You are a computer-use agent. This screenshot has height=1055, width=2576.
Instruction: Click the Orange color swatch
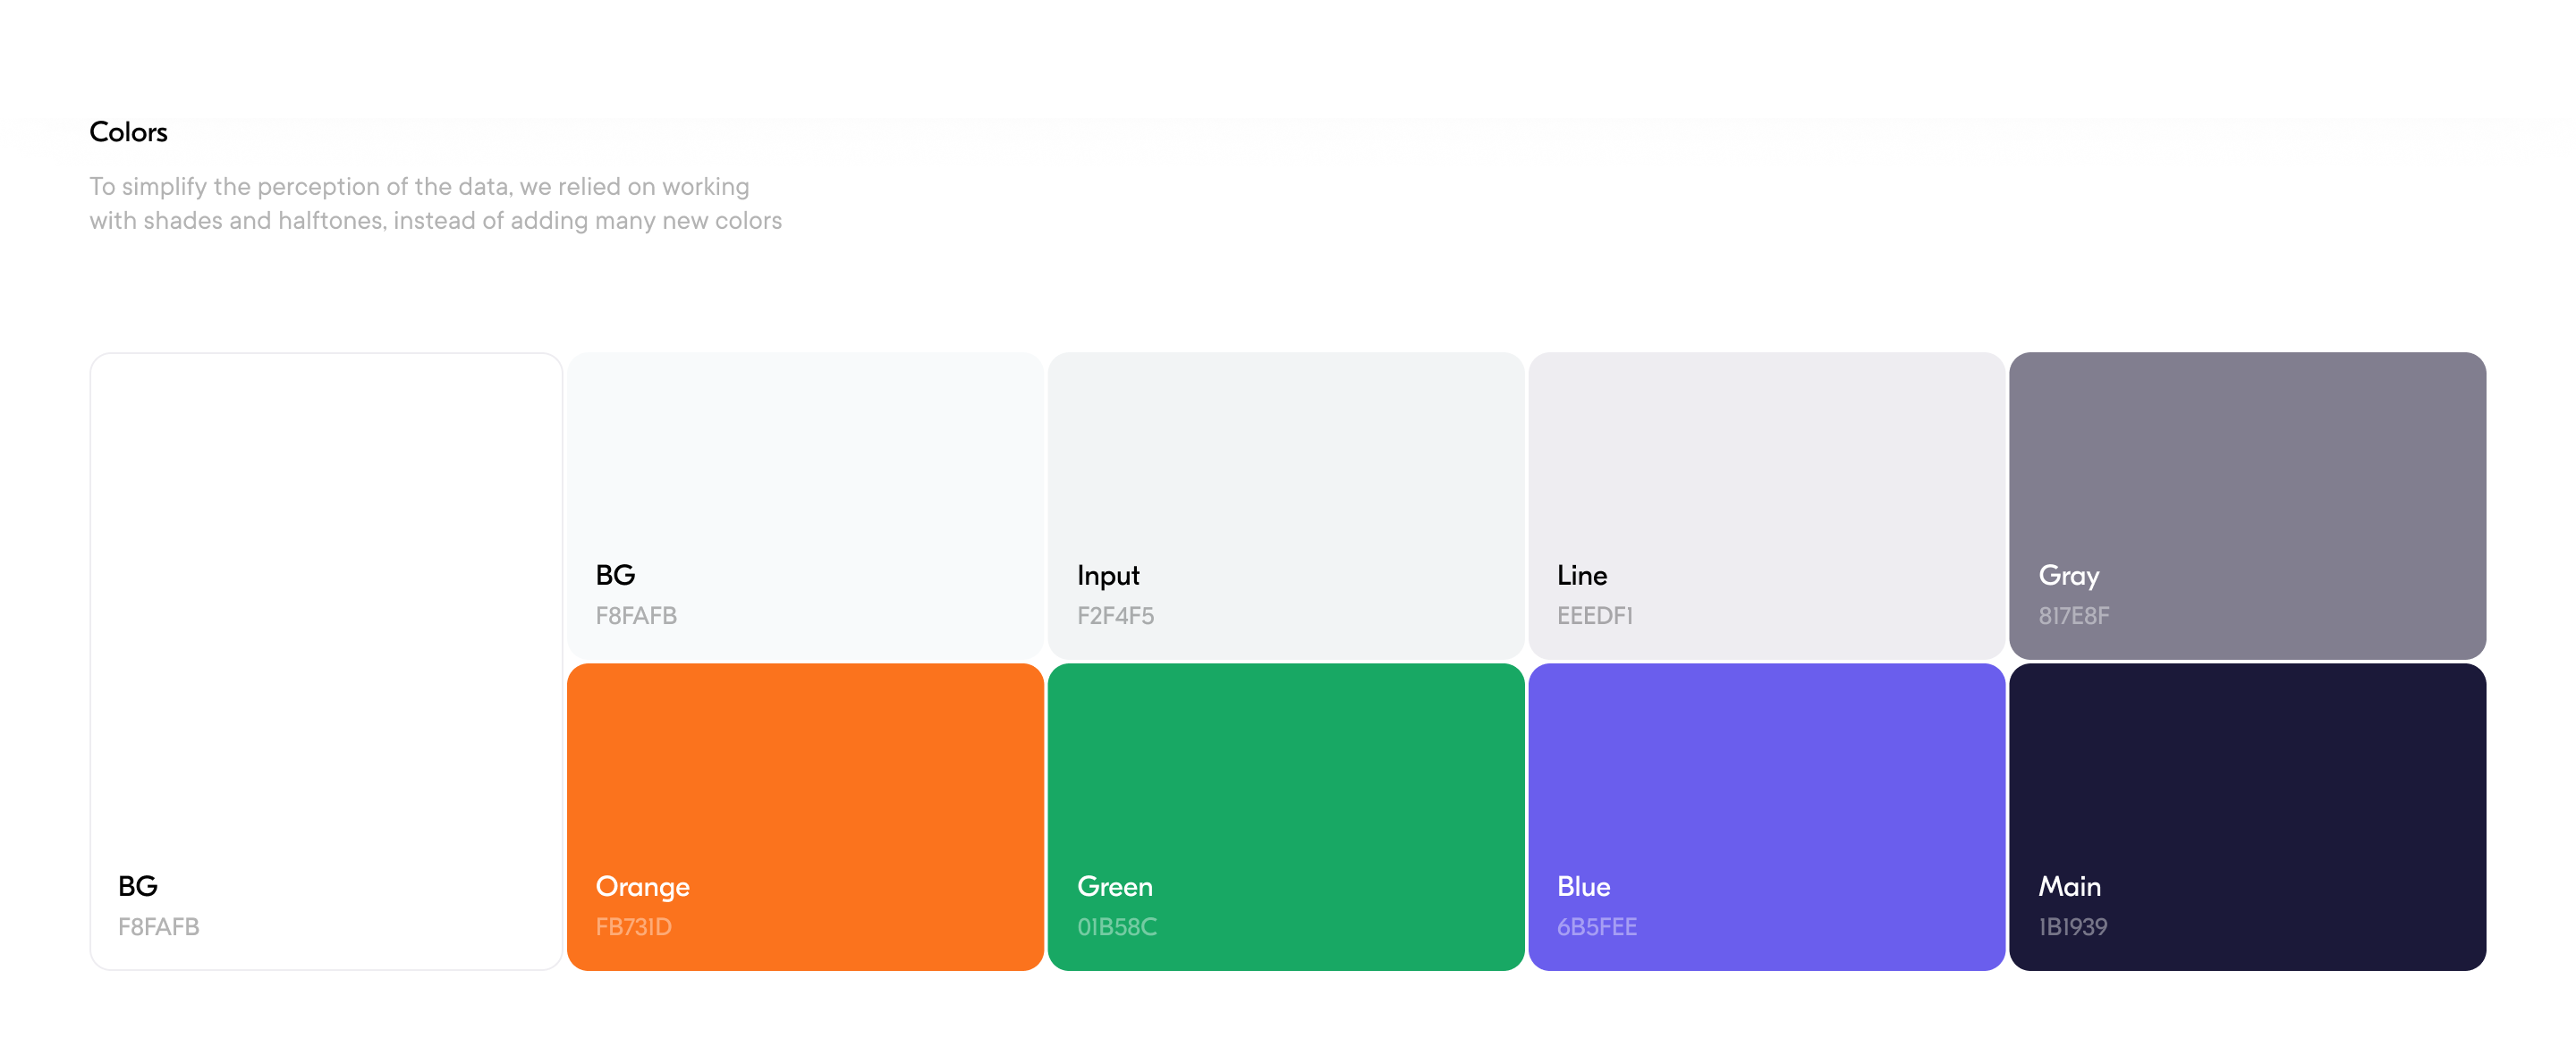click(x=805, y=780)
